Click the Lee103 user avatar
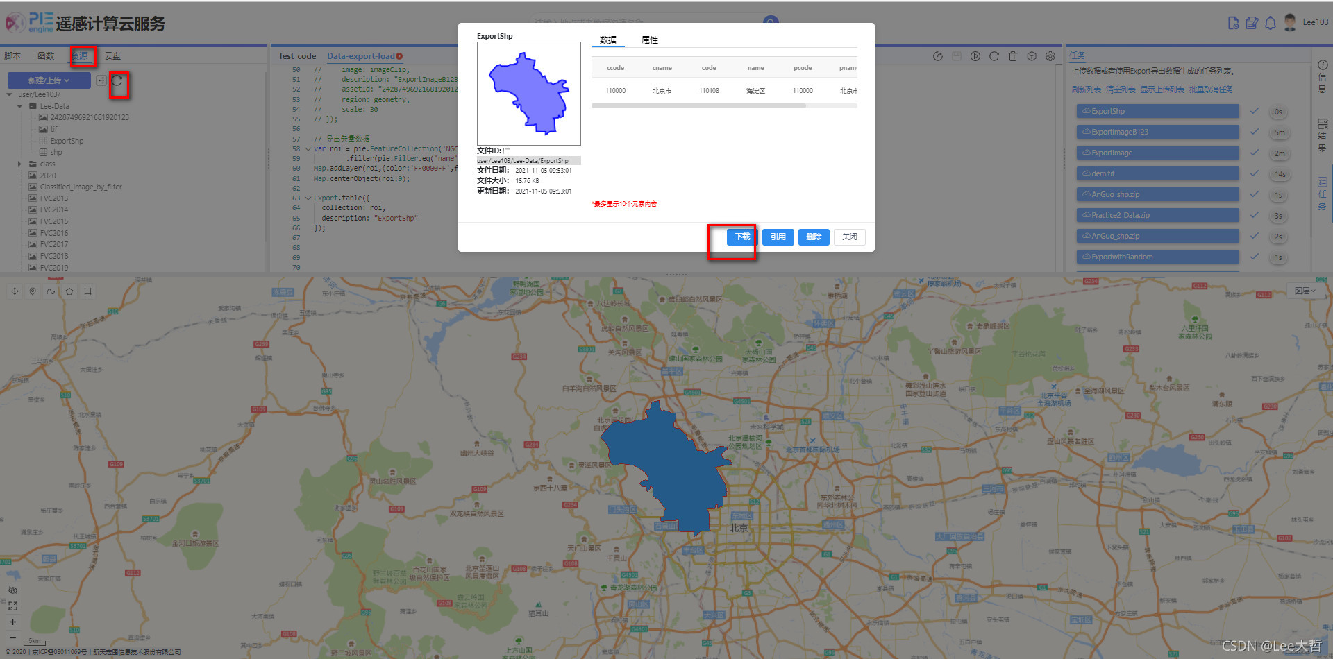This screenshot has width=1333, height=659. point(1290,22)
